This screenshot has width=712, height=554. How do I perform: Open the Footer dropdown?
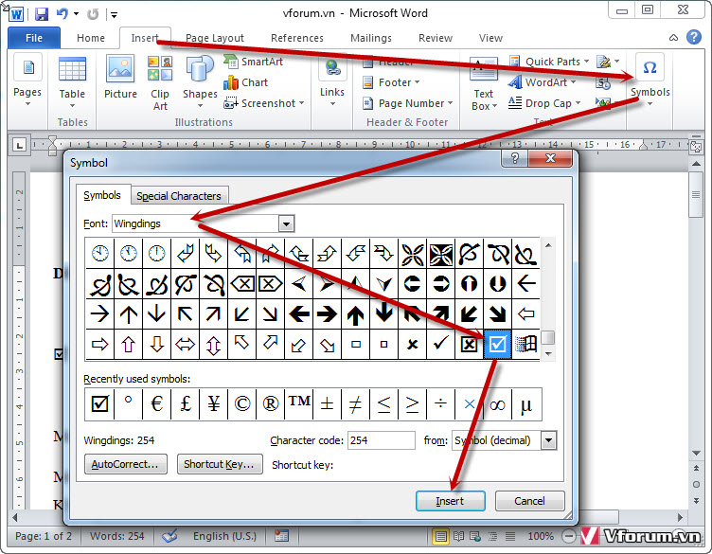pyautogui.click(x=391, y=82)
